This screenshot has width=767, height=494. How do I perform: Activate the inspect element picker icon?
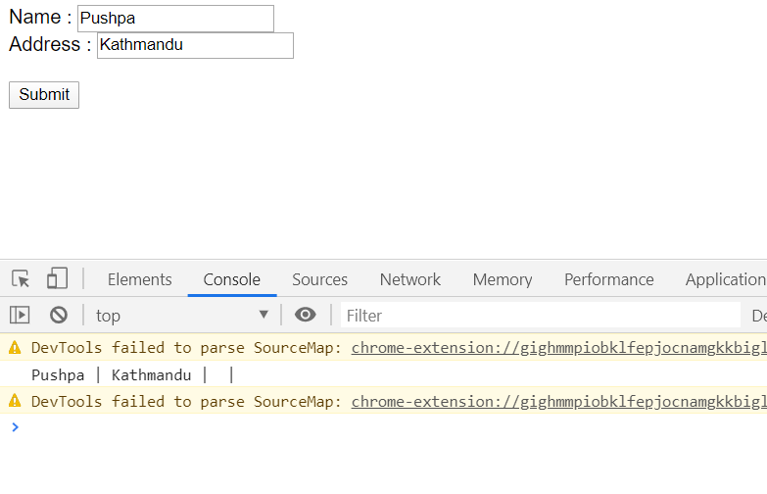(x=21, y=279)
